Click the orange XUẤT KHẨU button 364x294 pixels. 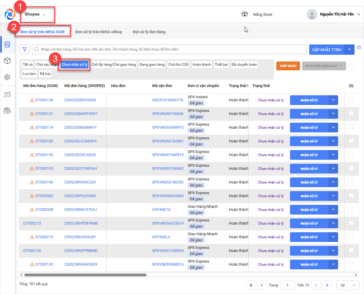288,66
